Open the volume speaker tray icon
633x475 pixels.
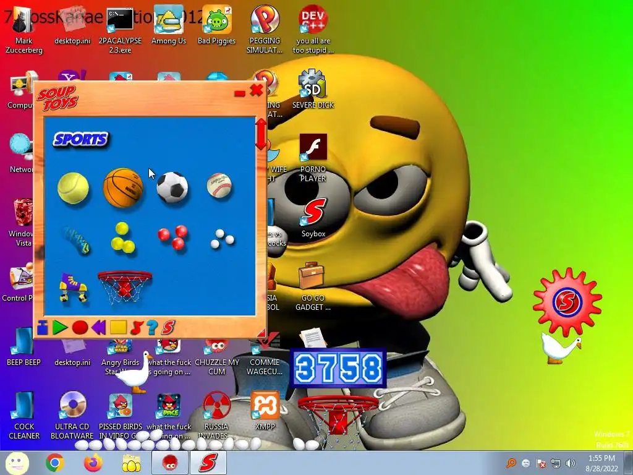(570, 463)
